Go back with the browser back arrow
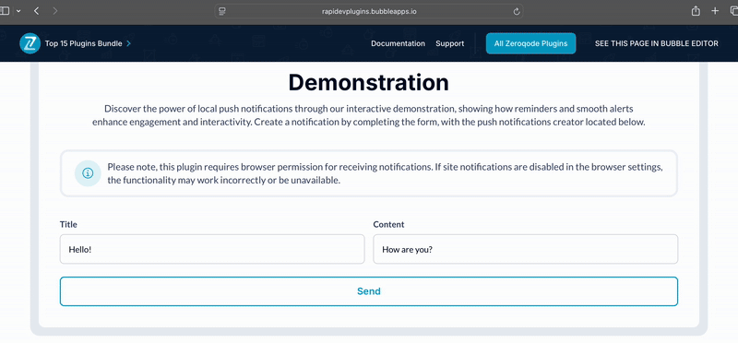 click(x=37, y=11)
